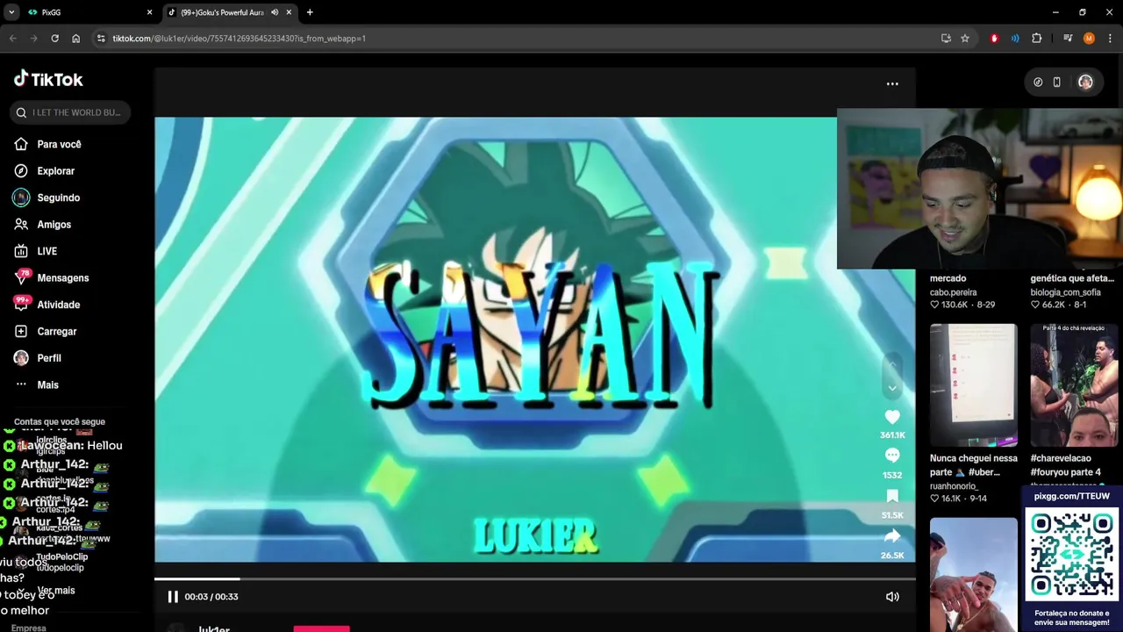Open the tab search dropdown
Viewport: 1123px width, 632px height.
pos(11,12)
